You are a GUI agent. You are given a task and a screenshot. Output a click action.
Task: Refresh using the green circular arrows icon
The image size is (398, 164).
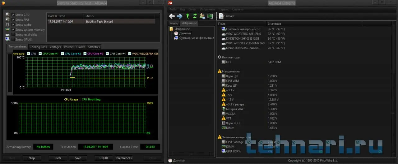195,16
